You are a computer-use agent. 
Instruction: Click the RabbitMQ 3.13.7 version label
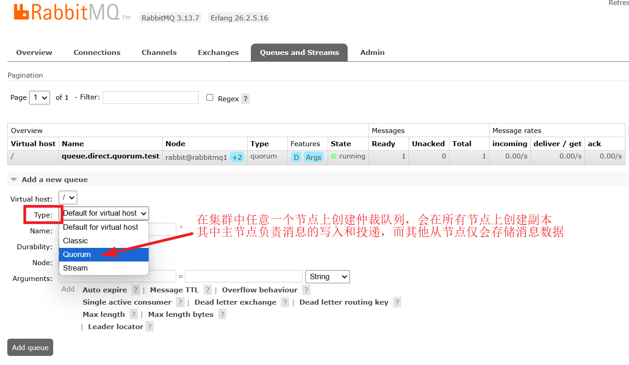(170, 18)
